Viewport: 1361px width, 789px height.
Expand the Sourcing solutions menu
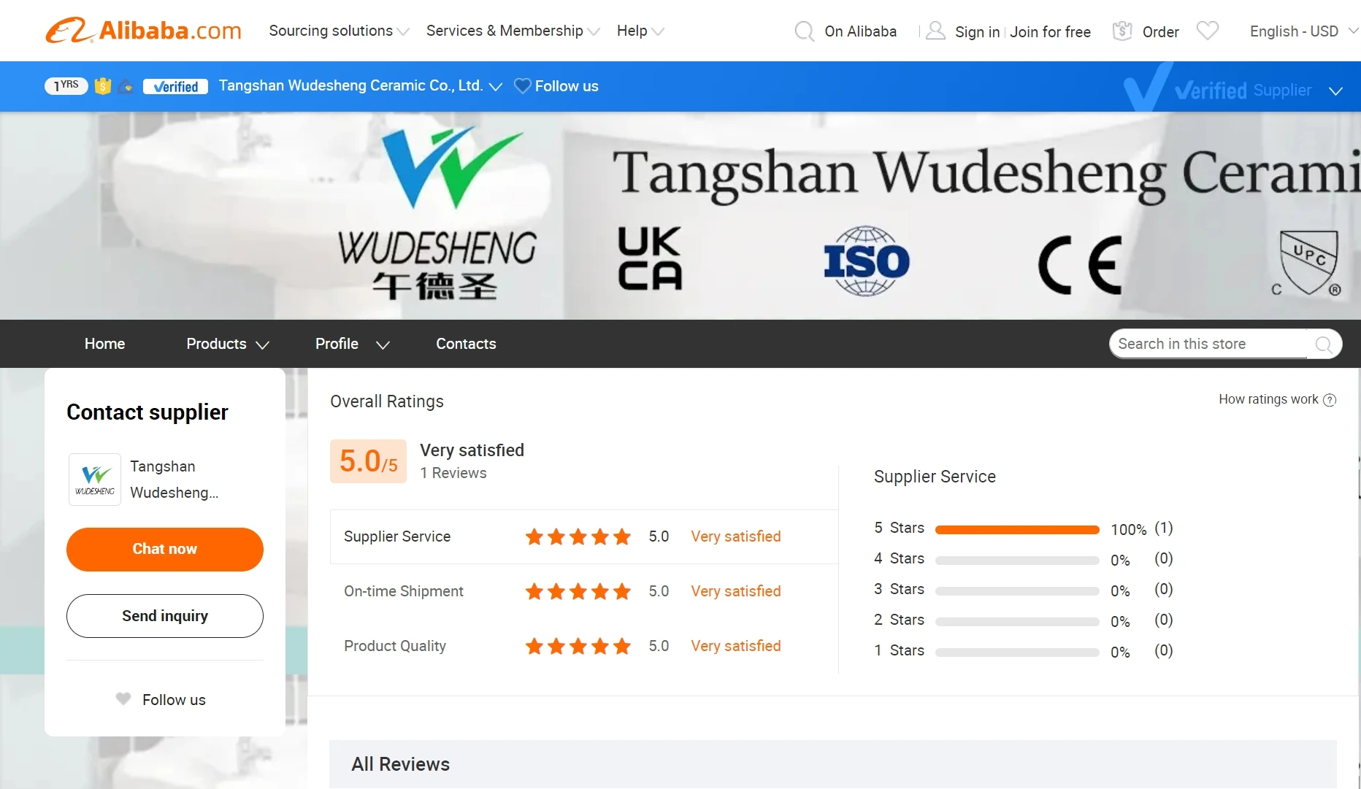click(339, 31)
